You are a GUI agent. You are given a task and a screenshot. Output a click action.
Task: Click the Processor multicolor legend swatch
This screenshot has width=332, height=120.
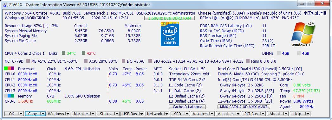coord(9,69)
